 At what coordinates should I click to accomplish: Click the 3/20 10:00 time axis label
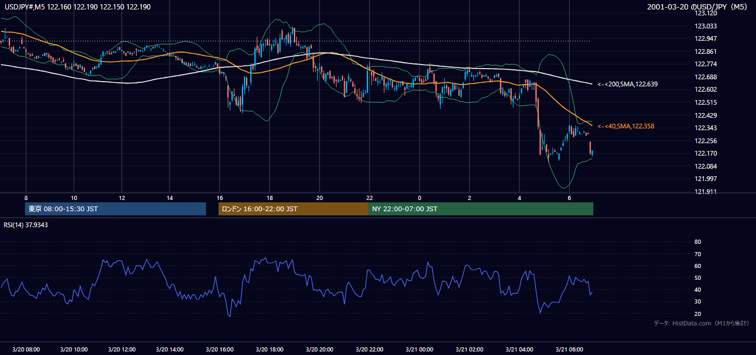(74, 349)
